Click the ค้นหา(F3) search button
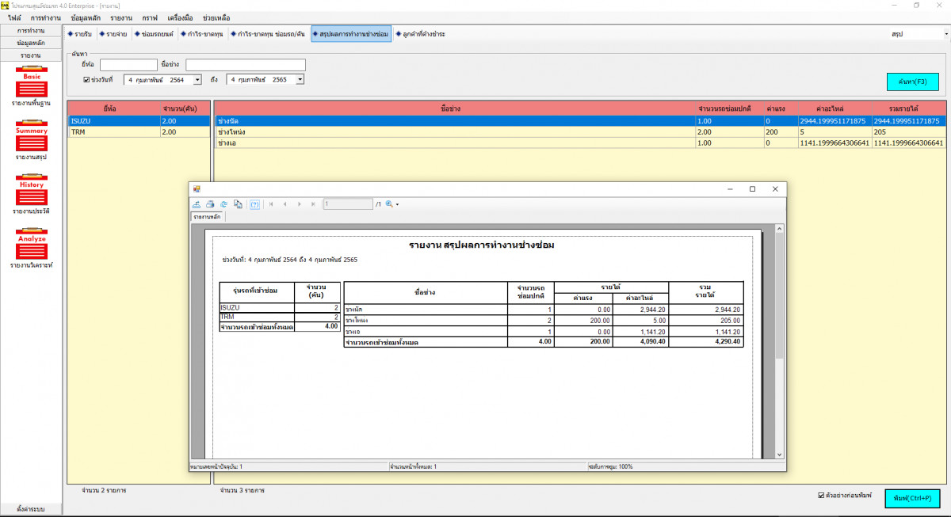The width and height of the screenshot is (951, 517). (911, 82)
